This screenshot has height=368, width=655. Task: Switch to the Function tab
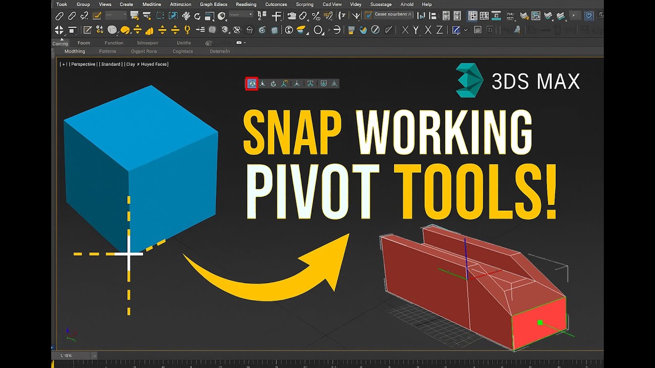pos(114,43)
